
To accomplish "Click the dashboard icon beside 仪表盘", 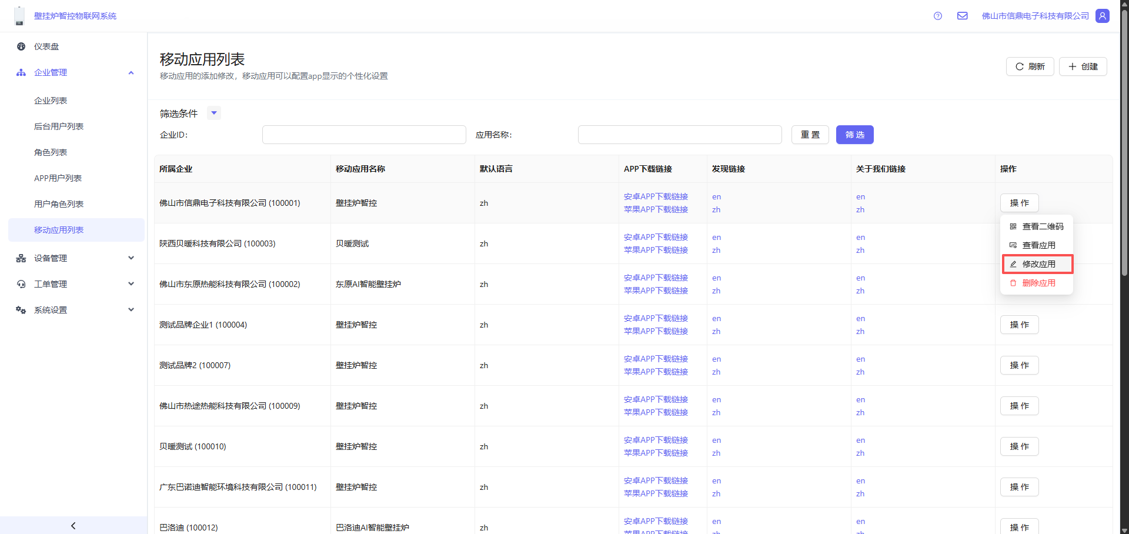I will [x=21, y=46].
